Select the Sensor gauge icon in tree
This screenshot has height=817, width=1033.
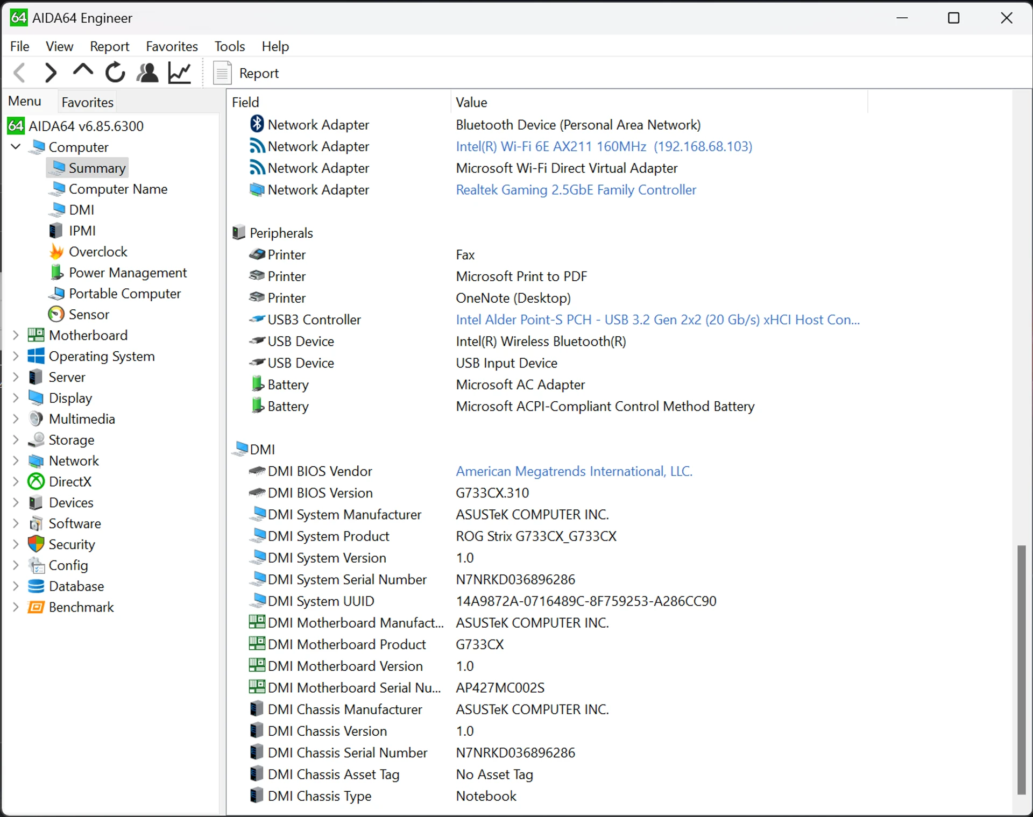pos(56,314)
